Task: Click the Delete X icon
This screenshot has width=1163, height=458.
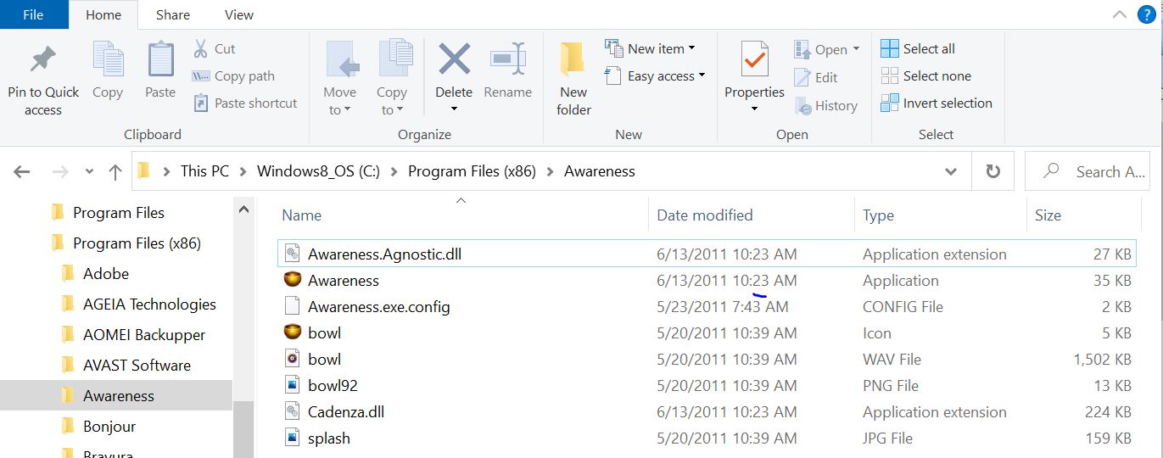Action: 454,59
